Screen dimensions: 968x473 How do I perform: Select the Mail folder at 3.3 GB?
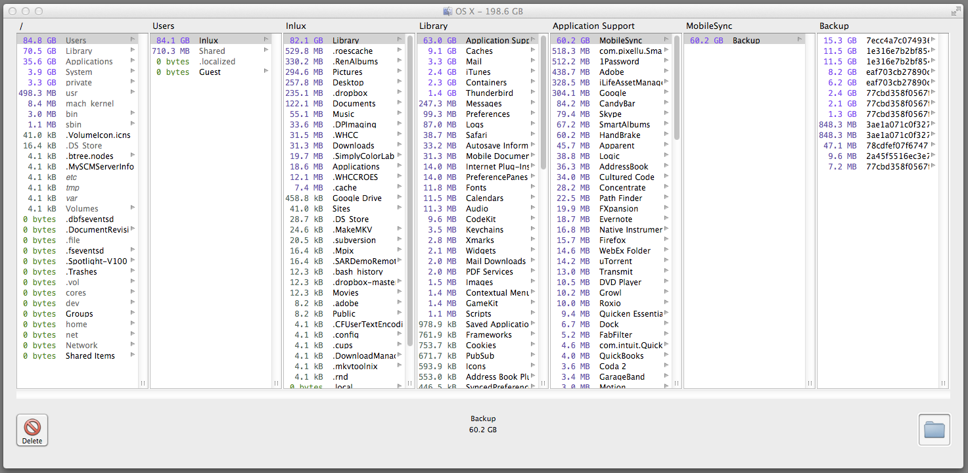pos(478,61)
